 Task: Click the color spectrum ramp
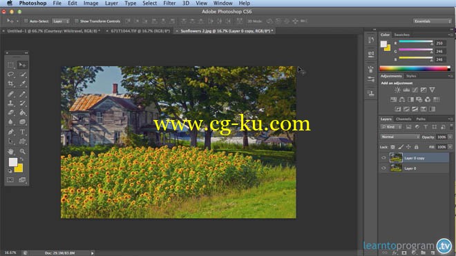tap(415, 68)
